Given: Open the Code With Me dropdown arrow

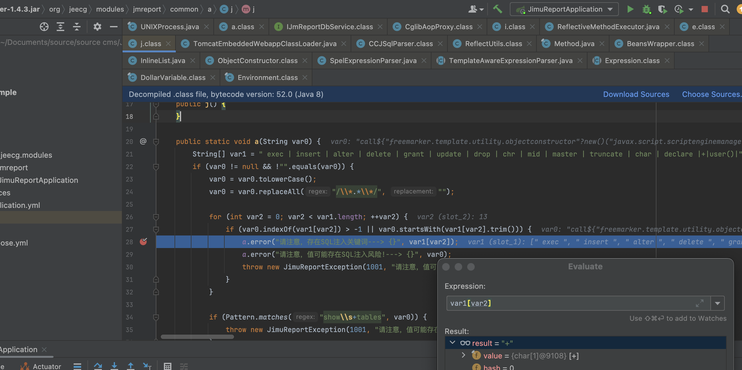Looking at the screenshot, I should (x=481, y=9).
